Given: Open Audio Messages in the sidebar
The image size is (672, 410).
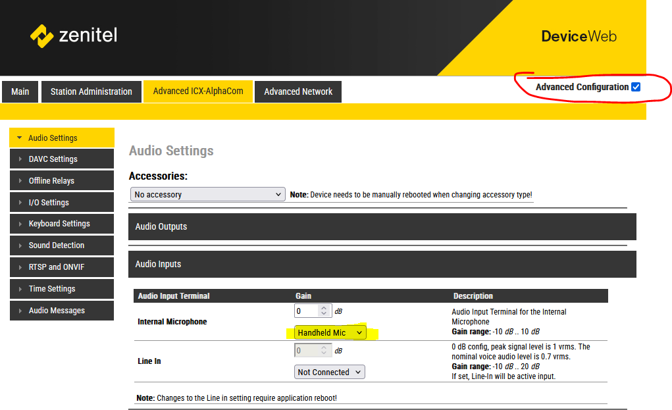Looking at the screenshot, I should pos(61,311).
